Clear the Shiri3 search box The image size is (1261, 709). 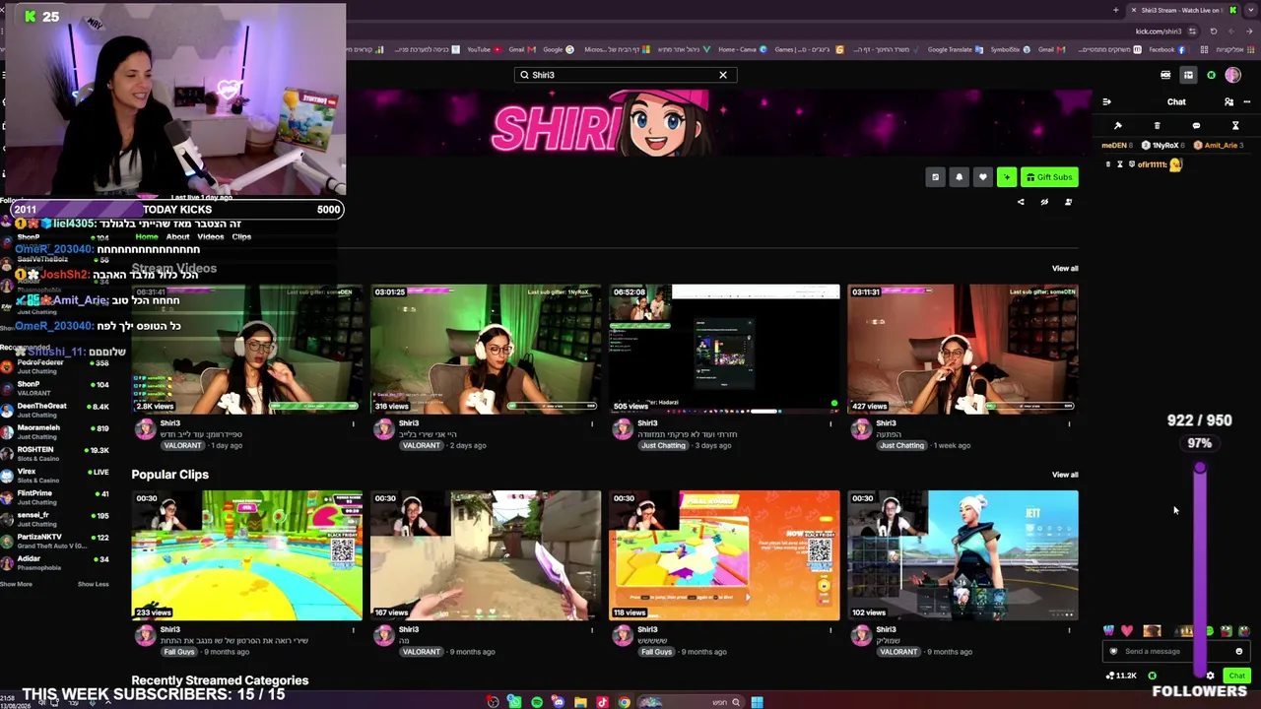click(x=723, y=75)
